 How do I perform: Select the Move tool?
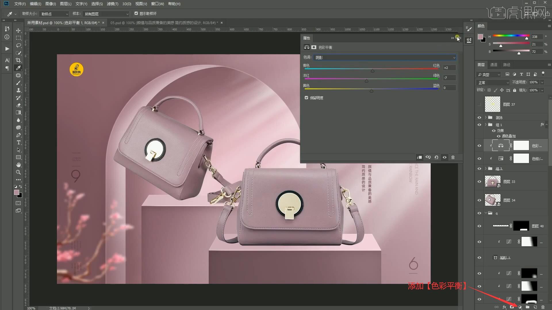18,30
